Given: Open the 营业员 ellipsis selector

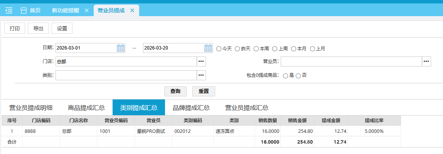Looking at the screenshot, I should 426,61.
